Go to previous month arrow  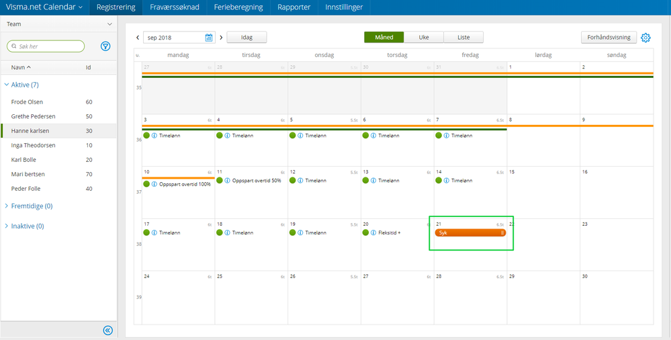tap(138, 37)
